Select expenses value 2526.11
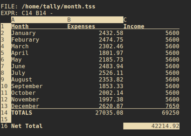The width and height of the screenshot is (191, 136). coord(111,73)
